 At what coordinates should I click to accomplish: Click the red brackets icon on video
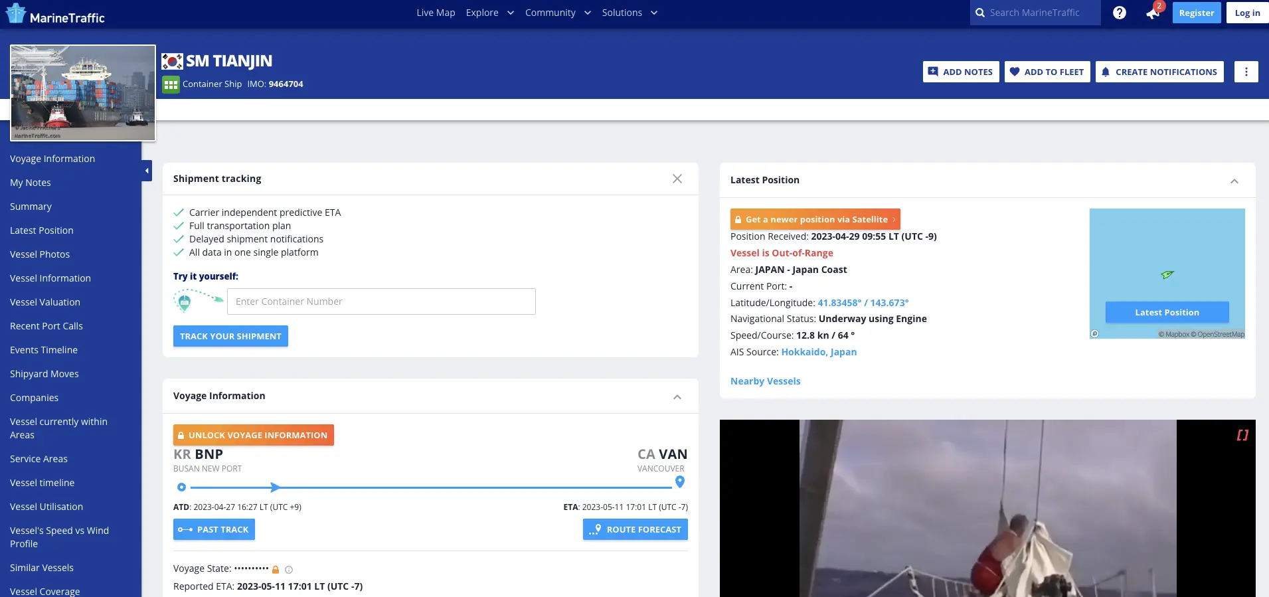(1242, 435)
